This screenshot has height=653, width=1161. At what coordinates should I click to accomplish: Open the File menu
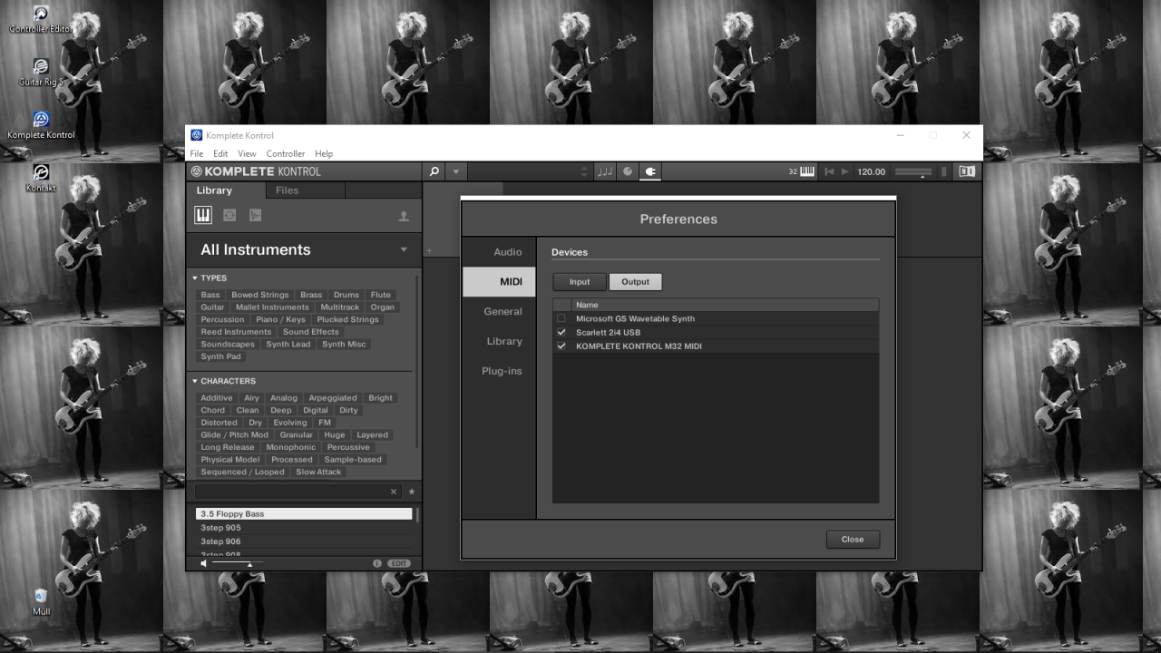[x=197, y=154]
